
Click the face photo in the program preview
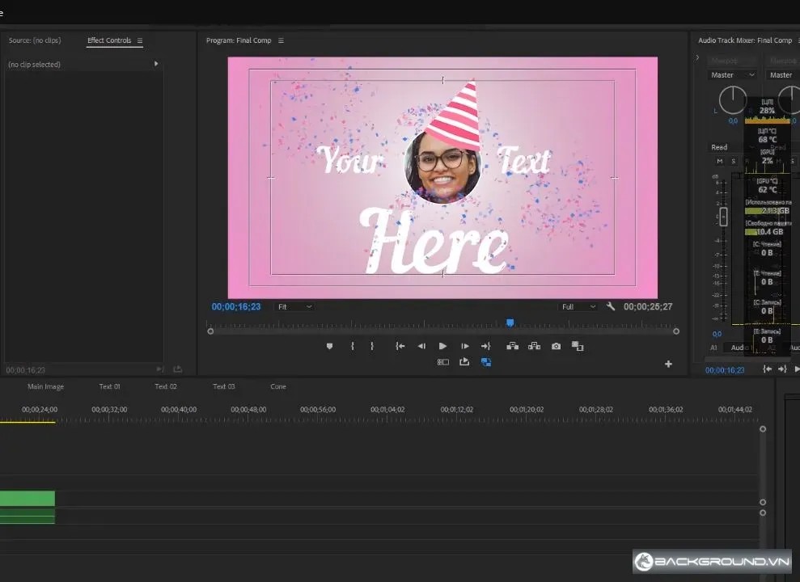point(442,167)
